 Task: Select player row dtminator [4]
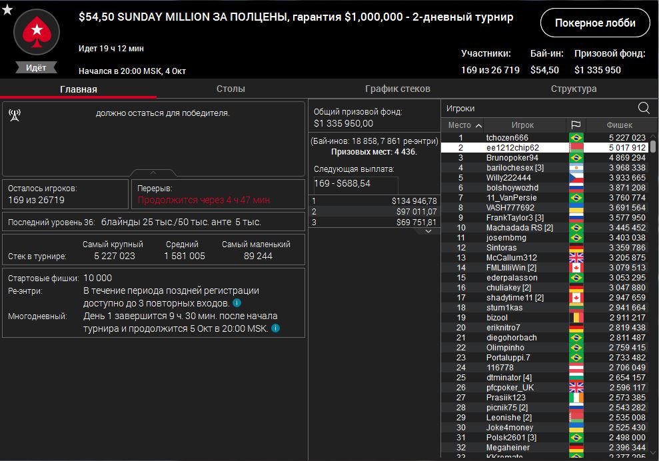[x=545, y=377]
